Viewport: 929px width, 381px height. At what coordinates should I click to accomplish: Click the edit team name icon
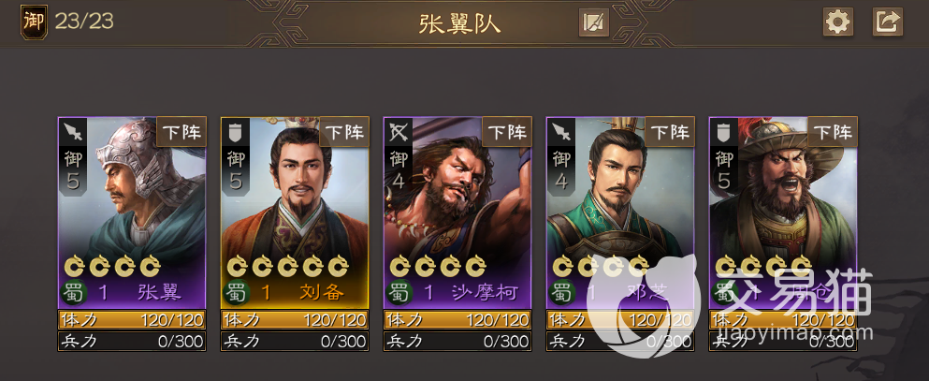click(594, 22)
